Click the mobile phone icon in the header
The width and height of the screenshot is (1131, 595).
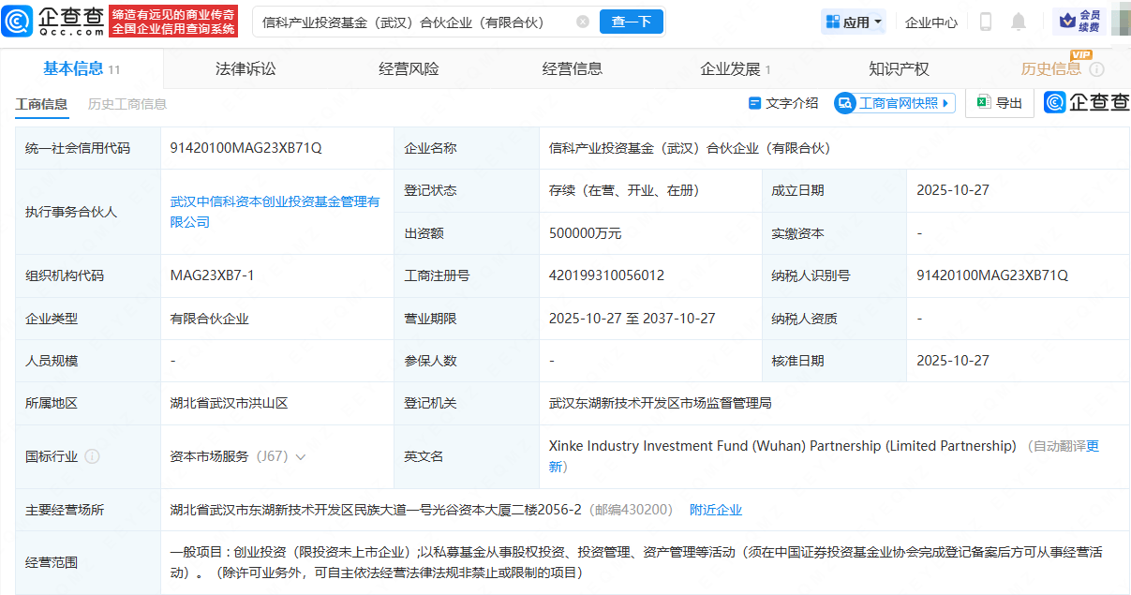pos(986,22)
